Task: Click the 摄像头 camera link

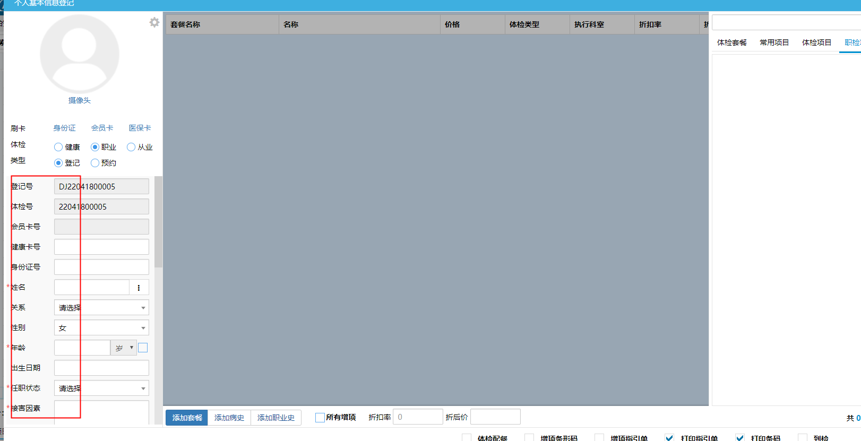Action: 80,100
